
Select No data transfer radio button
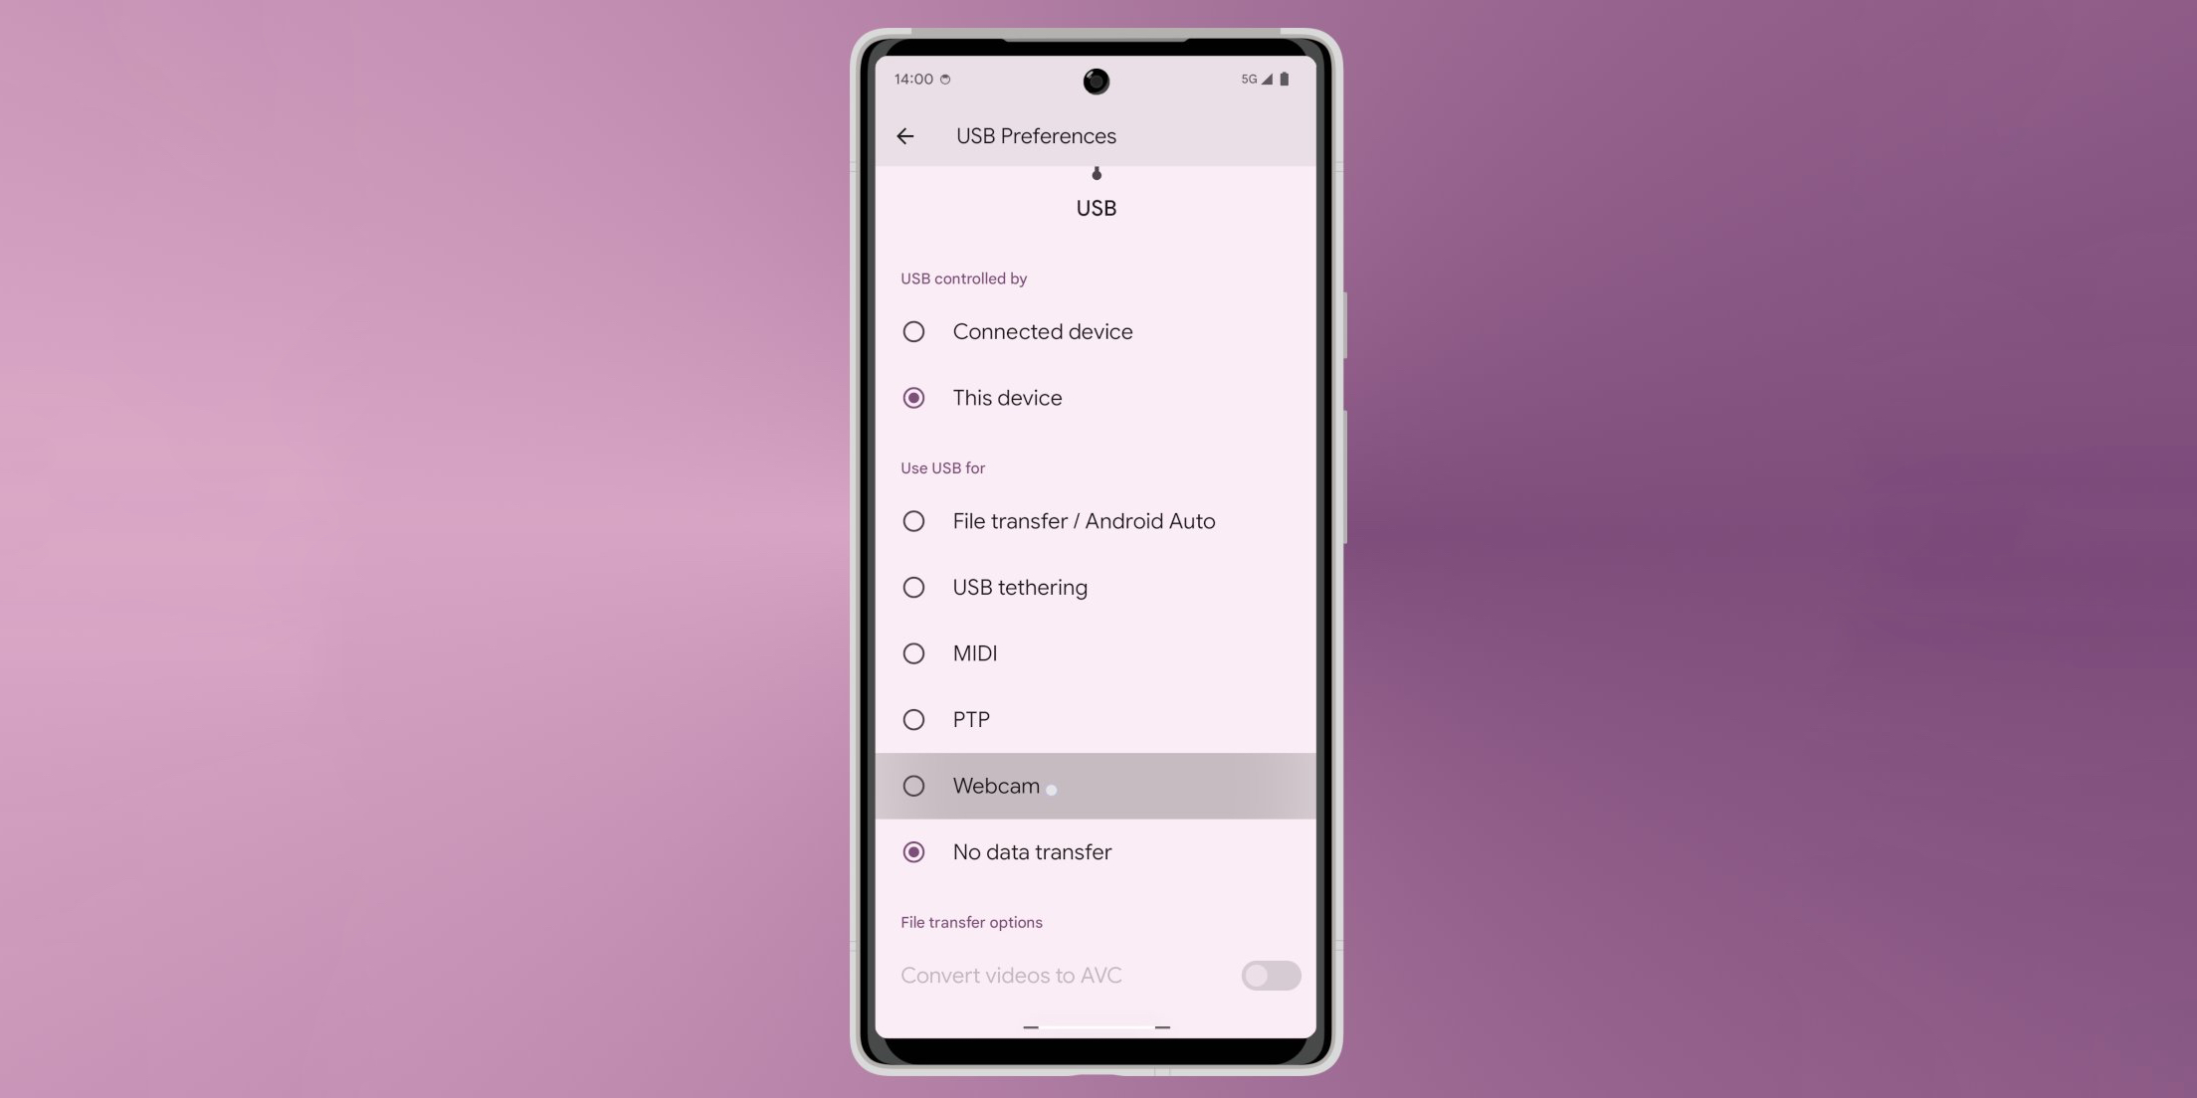pos(912,851)
